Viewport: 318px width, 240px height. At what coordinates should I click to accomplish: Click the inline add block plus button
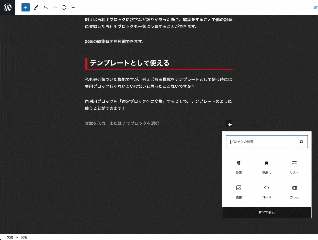point(229,123)
